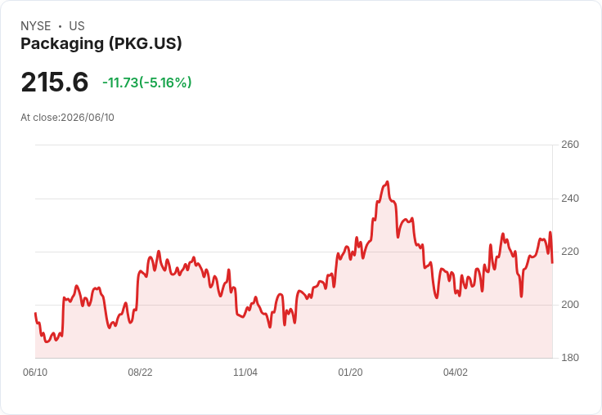Image resolution: width=602 pixels, height=415 pixels.
Task: Click the 11/04 x-axis date label
Action: tap(245, 373)
